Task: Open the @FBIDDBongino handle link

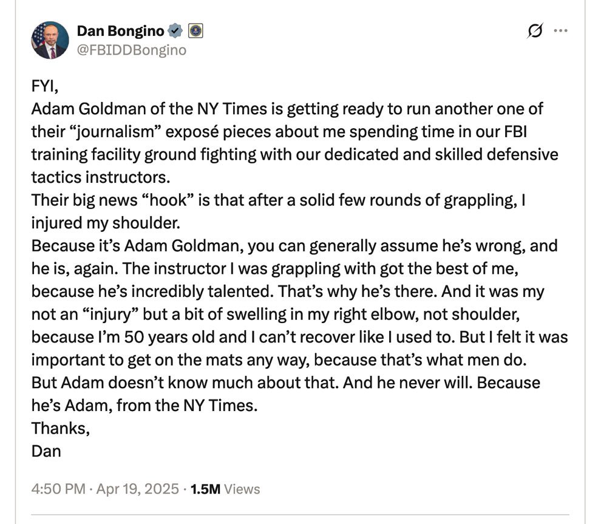Action: click(x=132, y=50)
